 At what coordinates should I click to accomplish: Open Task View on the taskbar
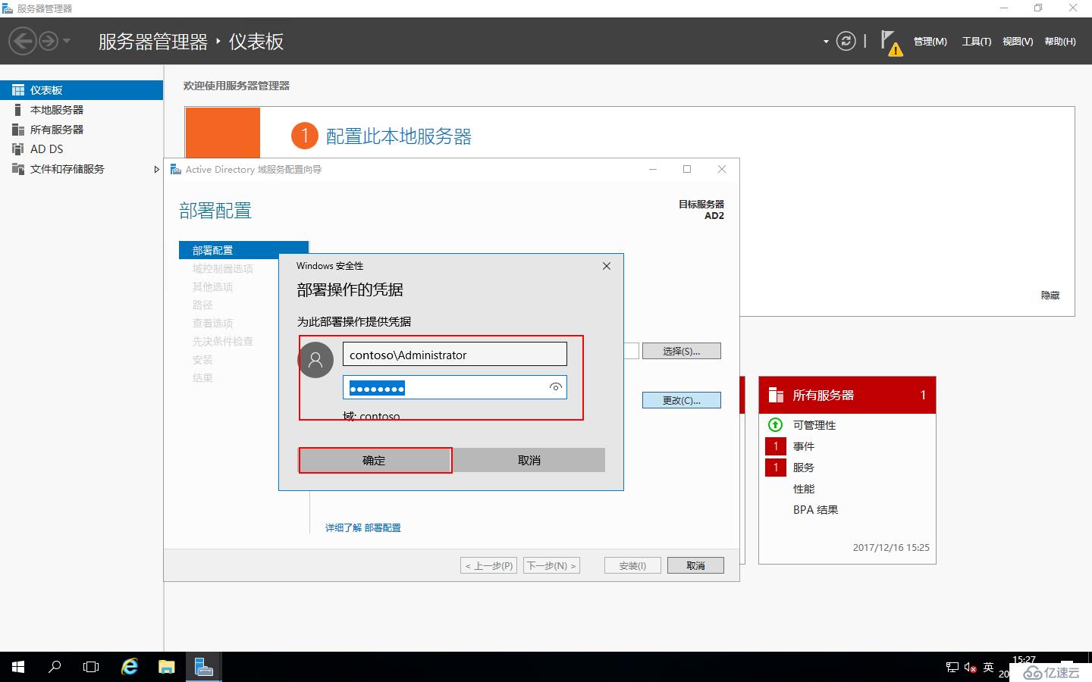coord(91,667)
